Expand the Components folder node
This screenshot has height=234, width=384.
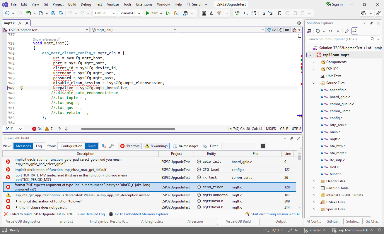tap(314, 62)
